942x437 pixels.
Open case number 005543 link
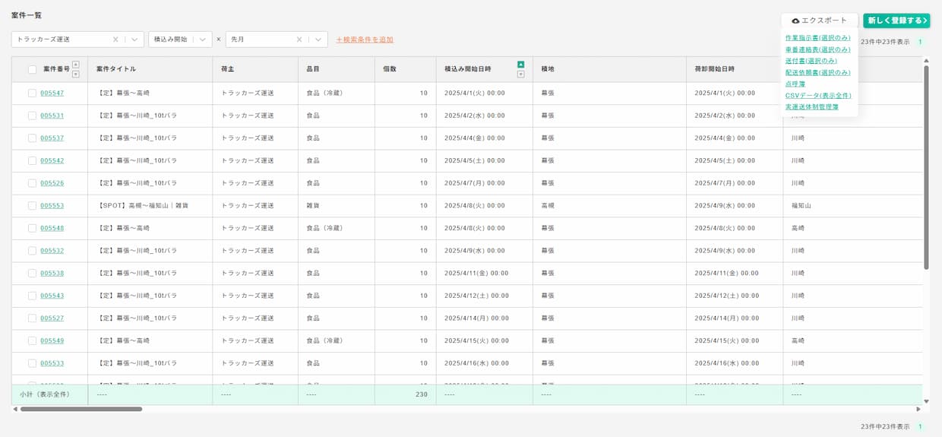click(x=52, y=296)
